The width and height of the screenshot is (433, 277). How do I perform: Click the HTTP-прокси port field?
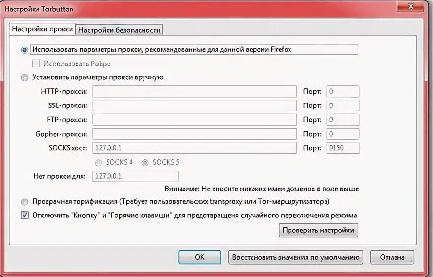click(x=343, y=91)
